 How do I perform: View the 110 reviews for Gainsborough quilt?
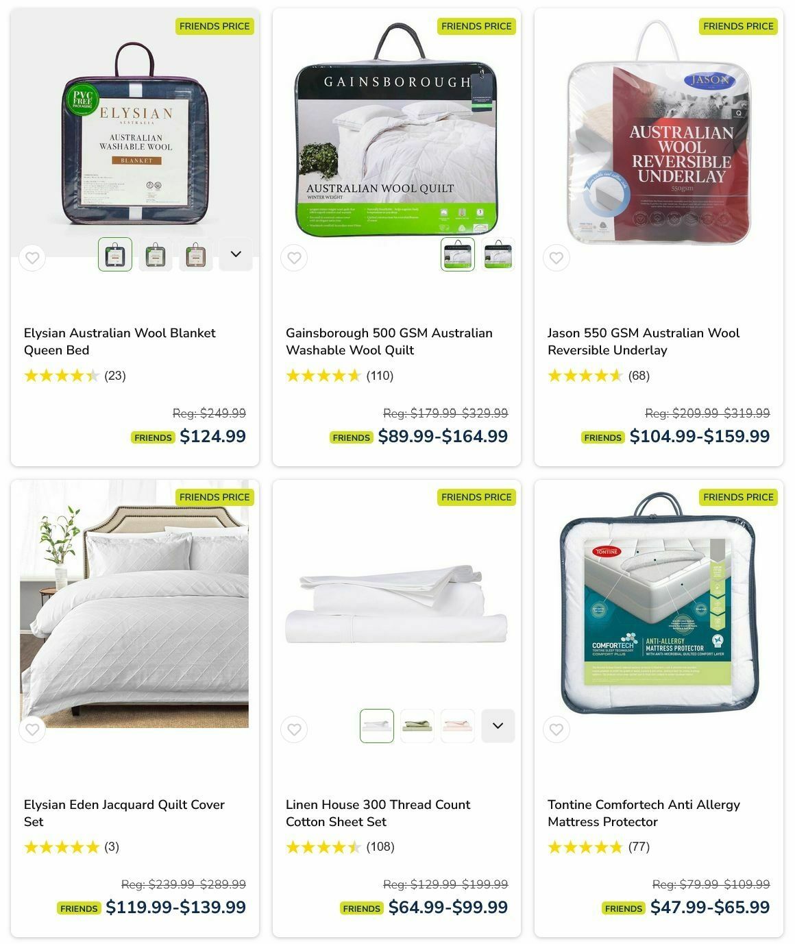coord(380,376)
